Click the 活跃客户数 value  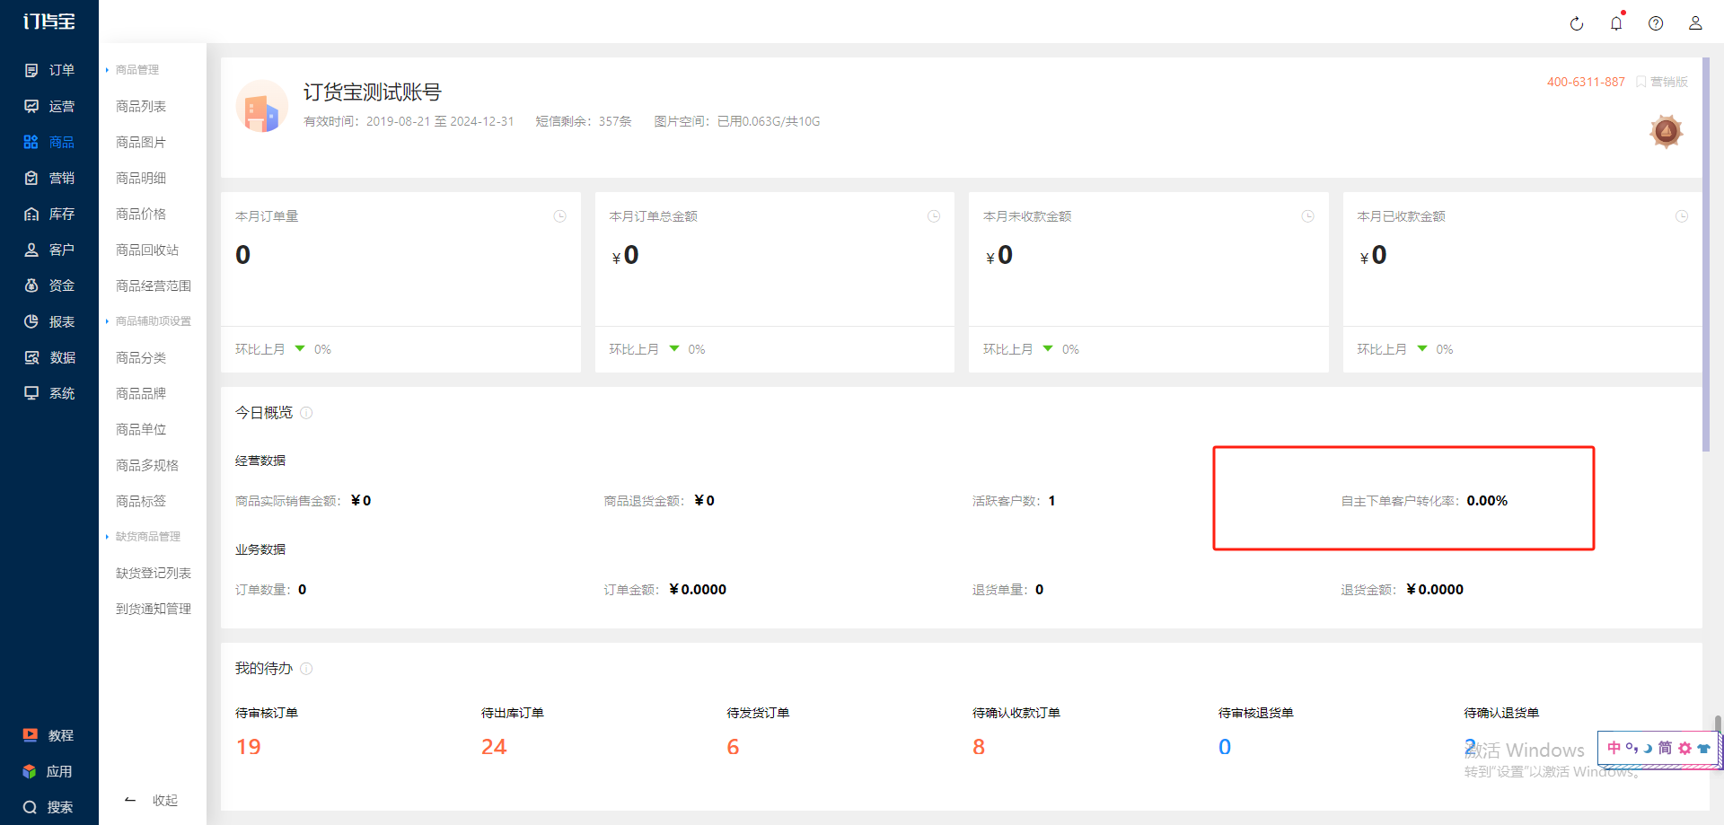pos(1051,501)
